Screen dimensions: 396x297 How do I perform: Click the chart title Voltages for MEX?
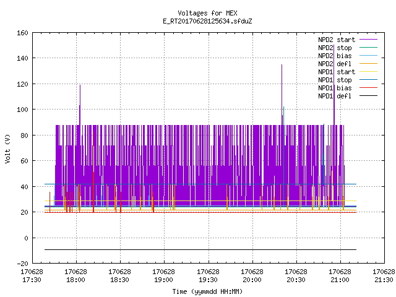[207, 13]
